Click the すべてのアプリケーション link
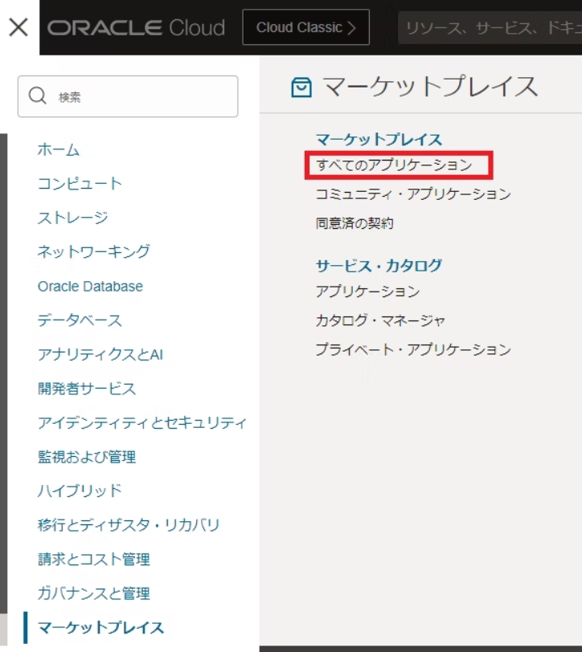This screenshot has height=652, width=582. point(394,165)
